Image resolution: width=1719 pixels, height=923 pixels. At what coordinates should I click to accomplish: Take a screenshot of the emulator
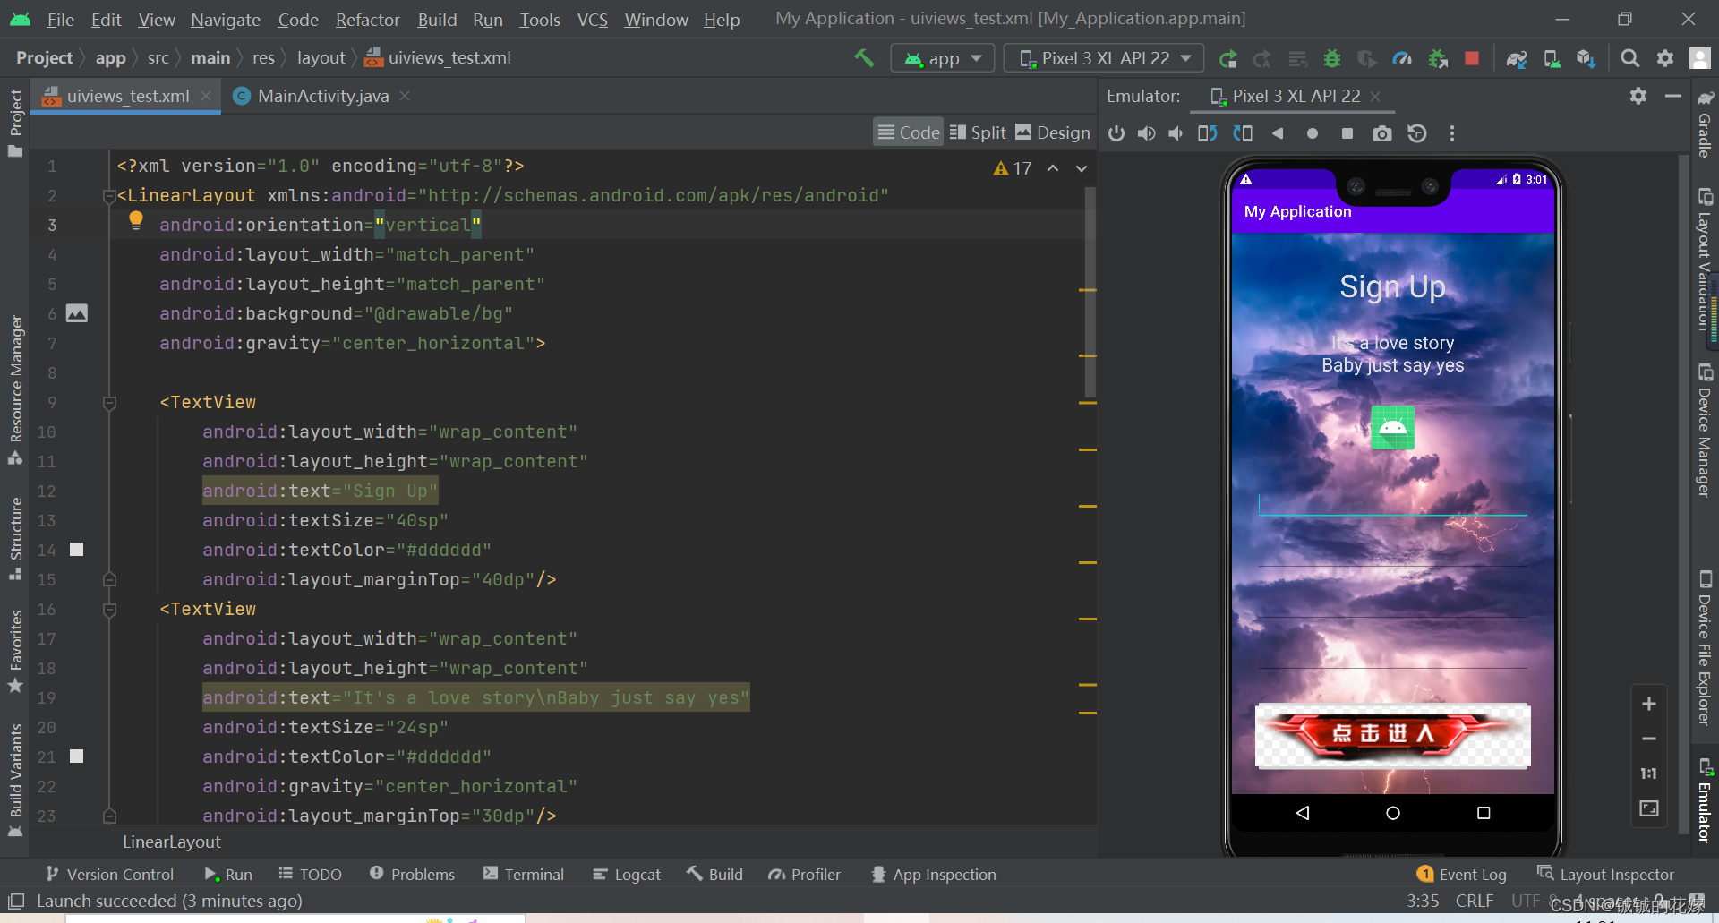pyautogui.click(x=1381, y=132)
